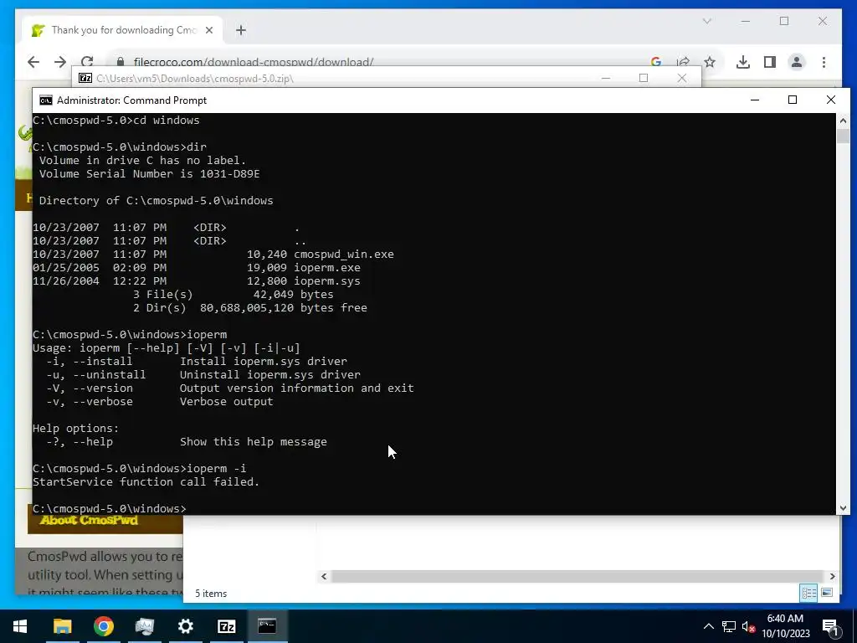Click the Google icon in address bar

pos(656,62)
